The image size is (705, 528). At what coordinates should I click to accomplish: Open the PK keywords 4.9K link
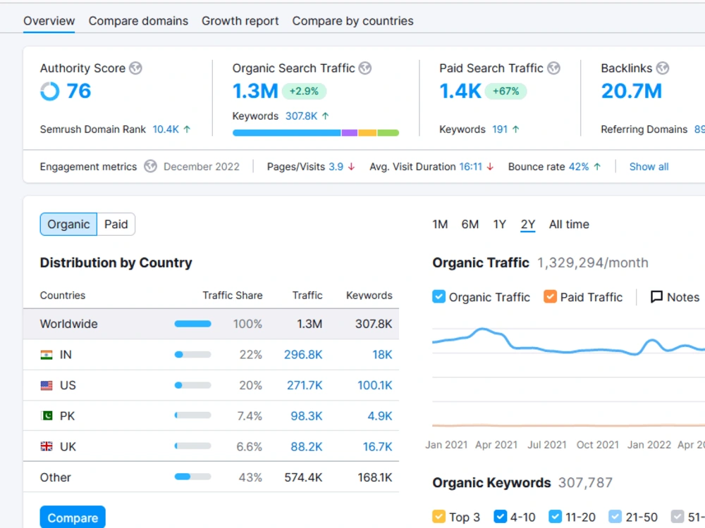(380, 416)
